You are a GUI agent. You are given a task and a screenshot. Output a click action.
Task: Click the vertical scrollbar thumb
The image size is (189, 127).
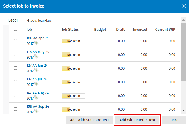pos(183,52)
